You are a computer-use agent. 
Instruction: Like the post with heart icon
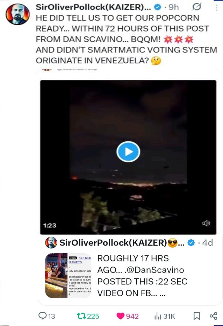point(120,316)
